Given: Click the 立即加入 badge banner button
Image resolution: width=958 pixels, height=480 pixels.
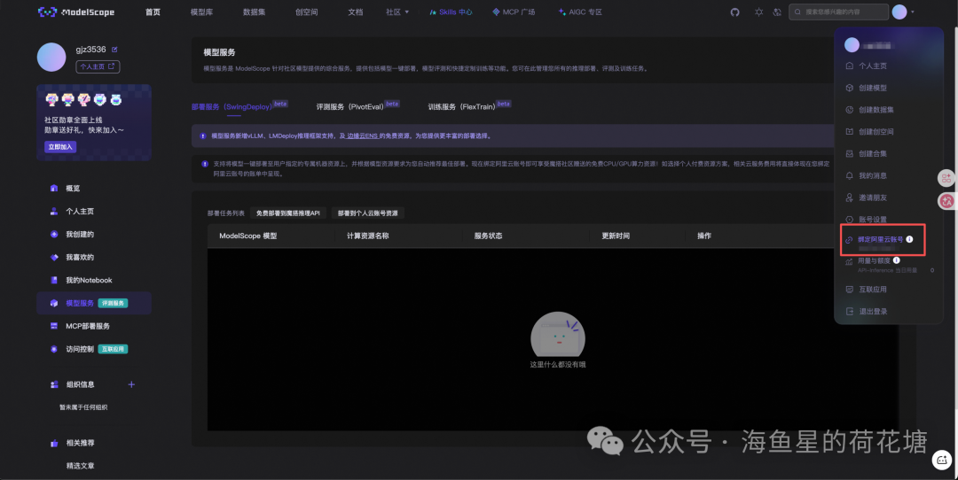Looking at the screenshot, I should 60,147.
